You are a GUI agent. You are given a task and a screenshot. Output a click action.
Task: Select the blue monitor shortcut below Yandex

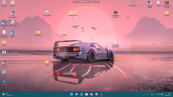(13, 14)
